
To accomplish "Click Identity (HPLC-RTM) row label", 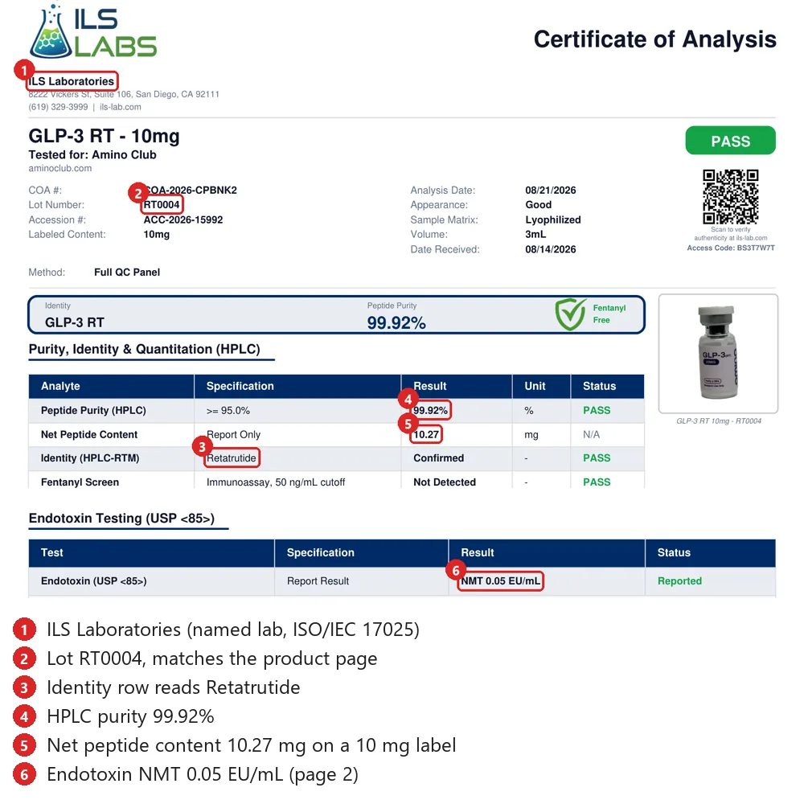I will coord(90,458).
